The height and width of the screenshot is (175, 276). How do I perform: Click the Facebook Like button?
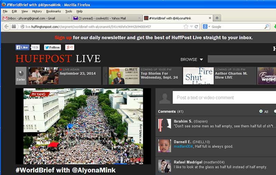click(x=22, y=48)
